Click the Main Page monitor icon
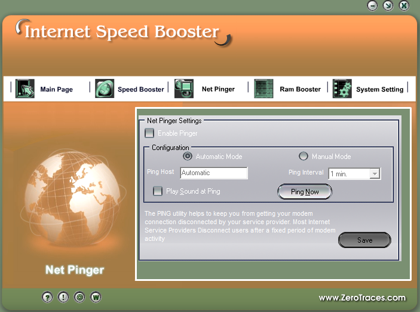The image size is (420, 312). tap(25, 88)
